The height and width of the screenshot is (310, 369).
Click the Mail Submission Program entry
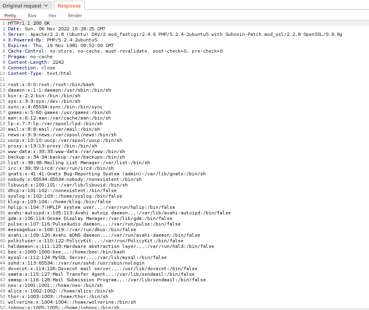(x=107, y=280)
